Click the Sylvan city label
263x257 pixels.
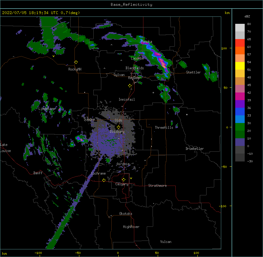pos(119,75)
